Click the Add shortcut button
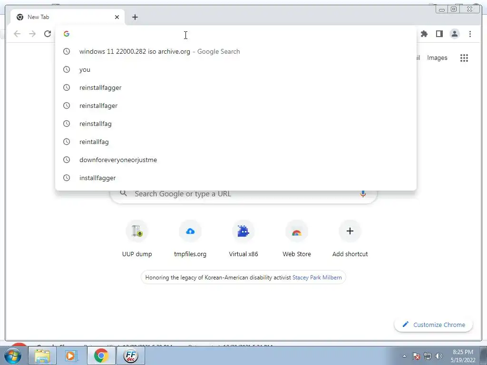487x365 pixels. [x=350, y=239]
